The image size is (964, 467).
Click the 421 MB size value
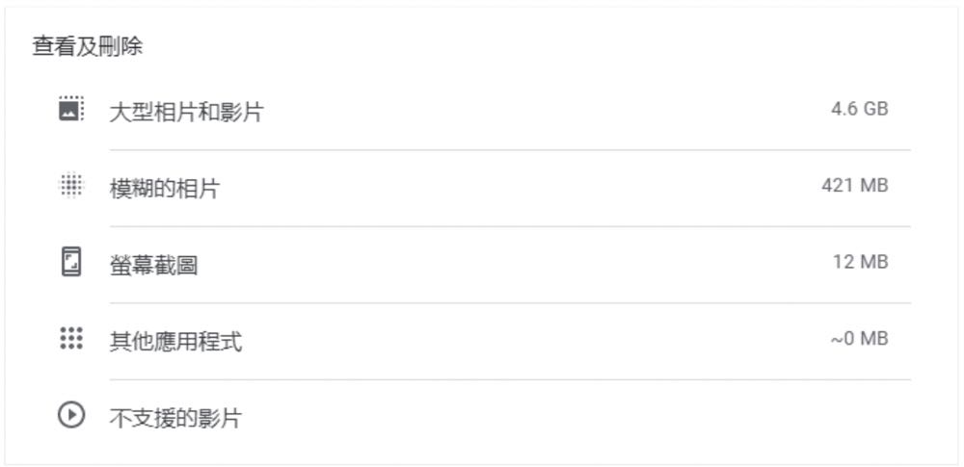(854, 186)
